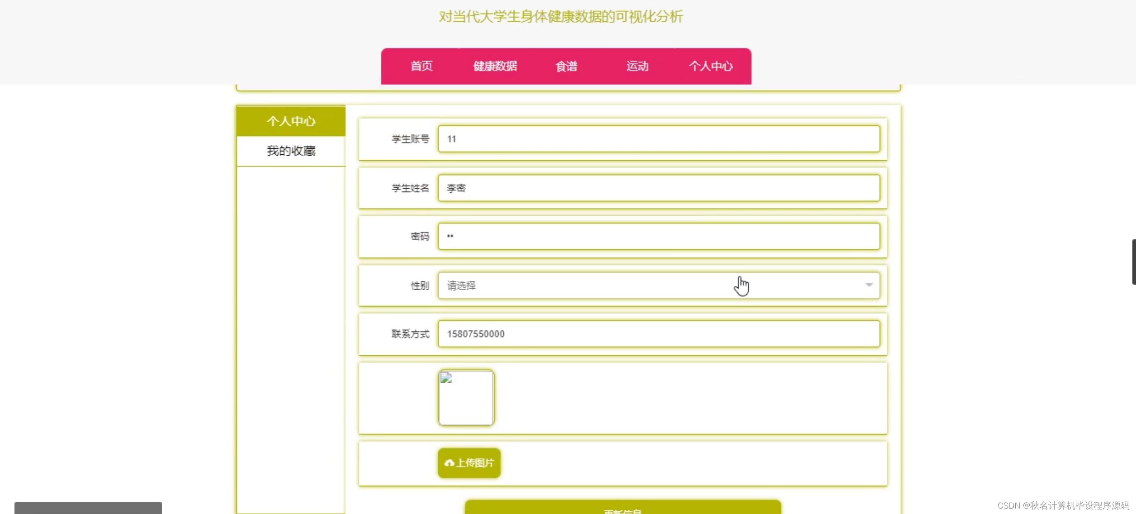Focus the 密码 password field

[x=658, y=236]
